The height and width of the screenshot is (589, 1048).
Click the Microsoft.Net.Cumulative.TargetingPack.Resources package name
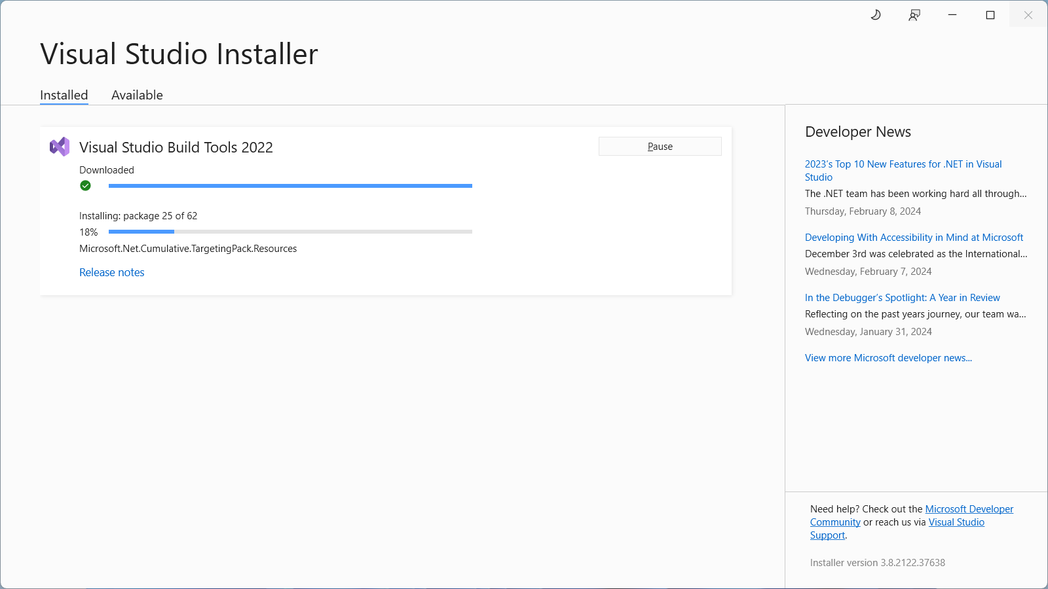pos(187,249)
